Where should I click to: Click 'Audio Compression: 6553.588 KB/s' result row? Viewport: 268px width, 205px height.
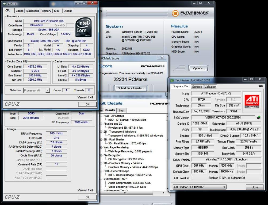(129, 183)
